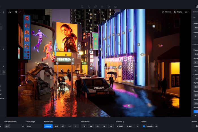Open channel settings sliders icon
This screenshot has width=198, height=132.
click(x=156, y=126)
